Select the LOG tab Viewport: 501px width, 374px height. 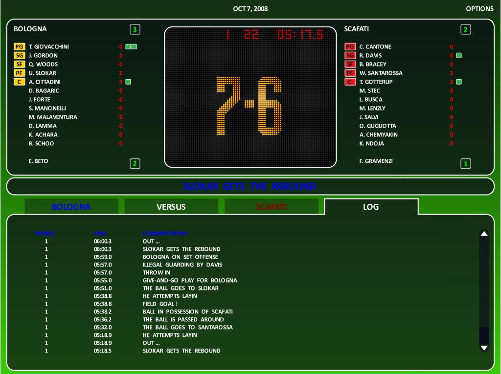point(370,207)
